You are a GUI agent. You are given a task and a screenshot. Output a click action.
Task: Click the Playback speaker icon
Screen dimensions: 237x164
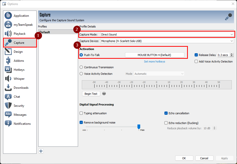(8, 33)
